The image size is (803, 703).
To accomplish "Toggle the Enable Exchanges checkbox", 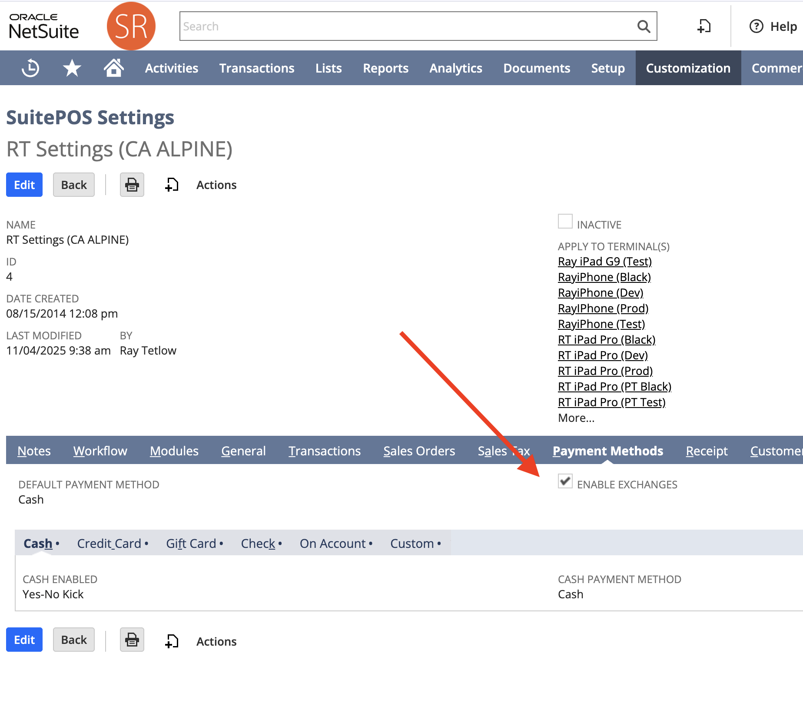I will (565, 481).
